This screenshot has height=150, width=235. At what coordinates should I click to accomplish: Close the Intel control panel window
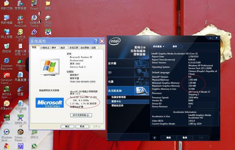click(x=217, y=38)
